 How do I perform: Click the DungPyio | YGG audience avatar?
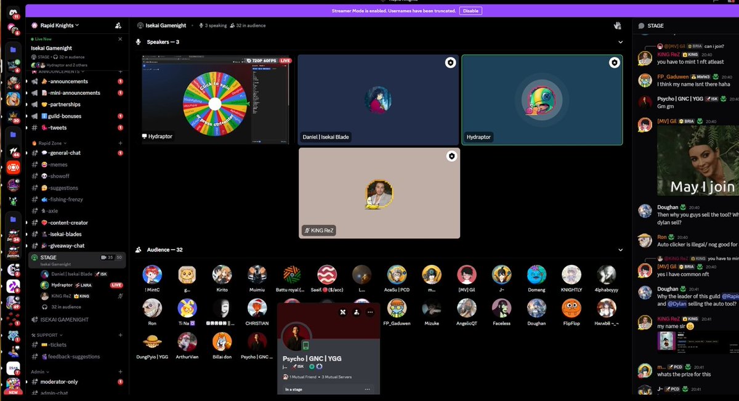click(x=153, y=342)
